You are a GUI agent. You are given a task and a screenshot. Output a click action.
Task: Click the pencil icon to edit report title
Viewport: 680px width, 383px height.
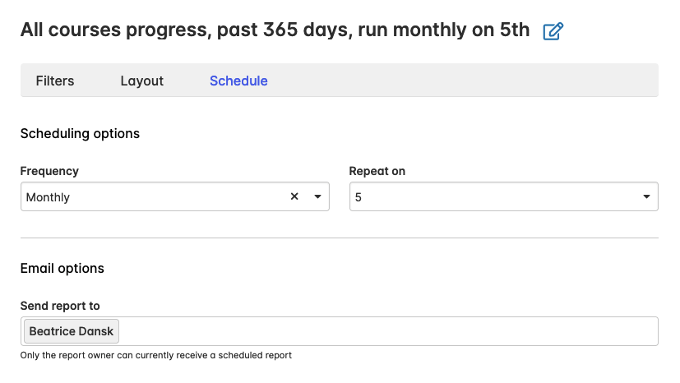point(553,32)
